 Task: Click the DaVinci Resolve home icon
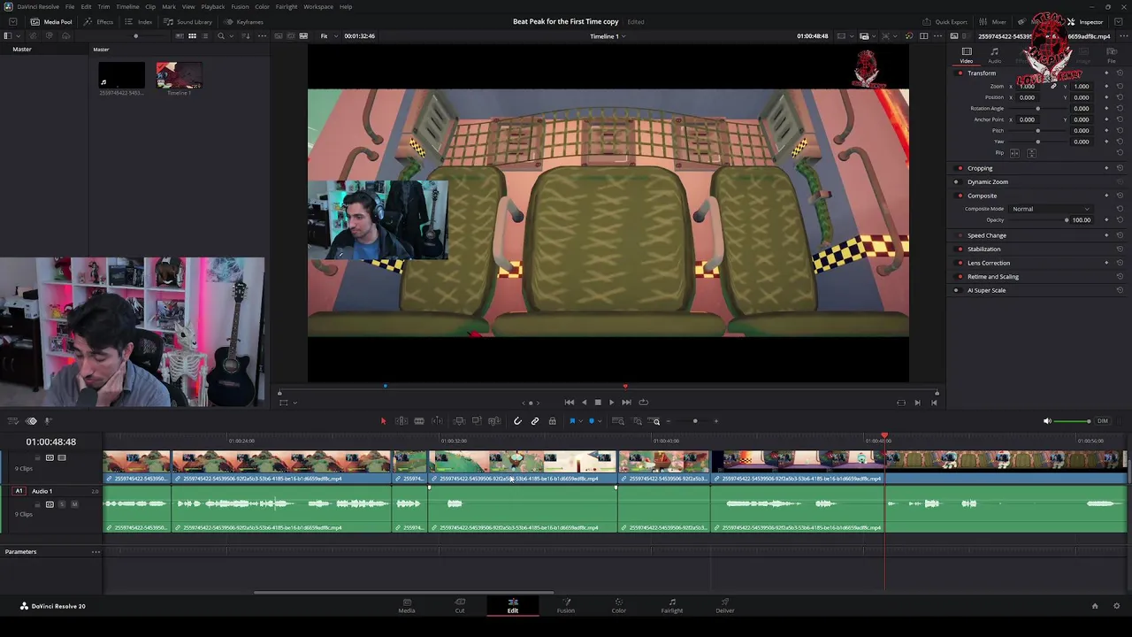tap(1095, 606)
